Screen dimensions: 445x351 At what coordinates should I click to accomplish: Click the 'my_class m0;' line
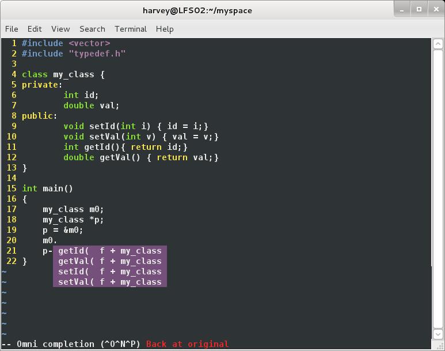(73, 209)
